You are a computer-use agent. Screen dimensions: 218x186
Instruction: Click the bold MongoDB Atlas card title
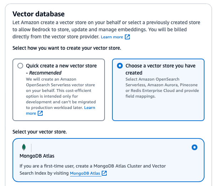tap(37, 156)
